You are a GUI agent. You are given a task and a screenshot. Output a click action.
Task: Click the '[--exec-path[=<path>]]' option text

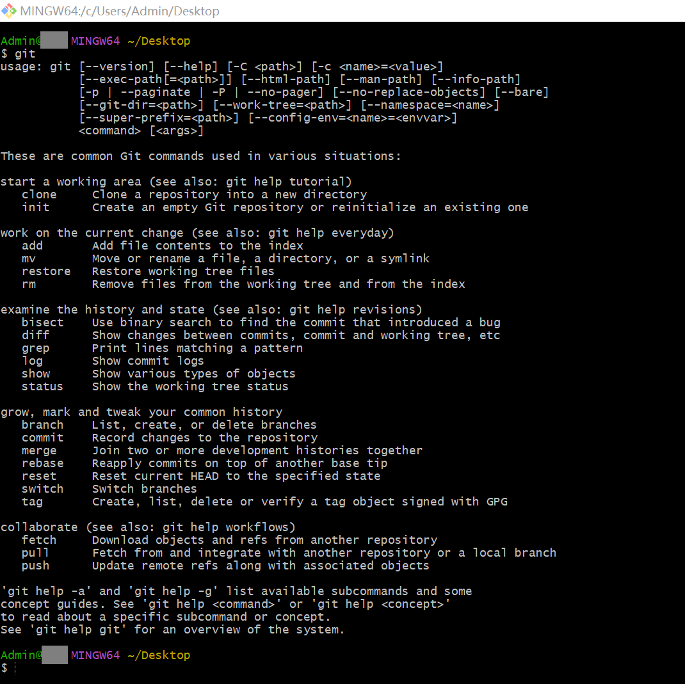pos(156,79)
